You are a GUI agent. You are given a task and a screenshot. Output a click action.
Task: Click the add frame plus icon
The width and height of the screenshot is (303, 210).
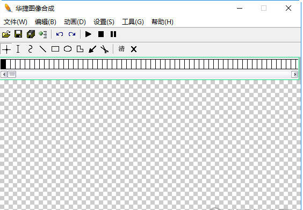pos(43,34)
